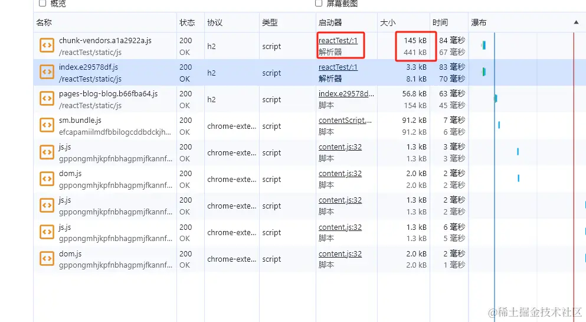Sort by 名称 column header
Image resolution: width=586 pixels, height=322 pixels.
click(x=105, y=22)
